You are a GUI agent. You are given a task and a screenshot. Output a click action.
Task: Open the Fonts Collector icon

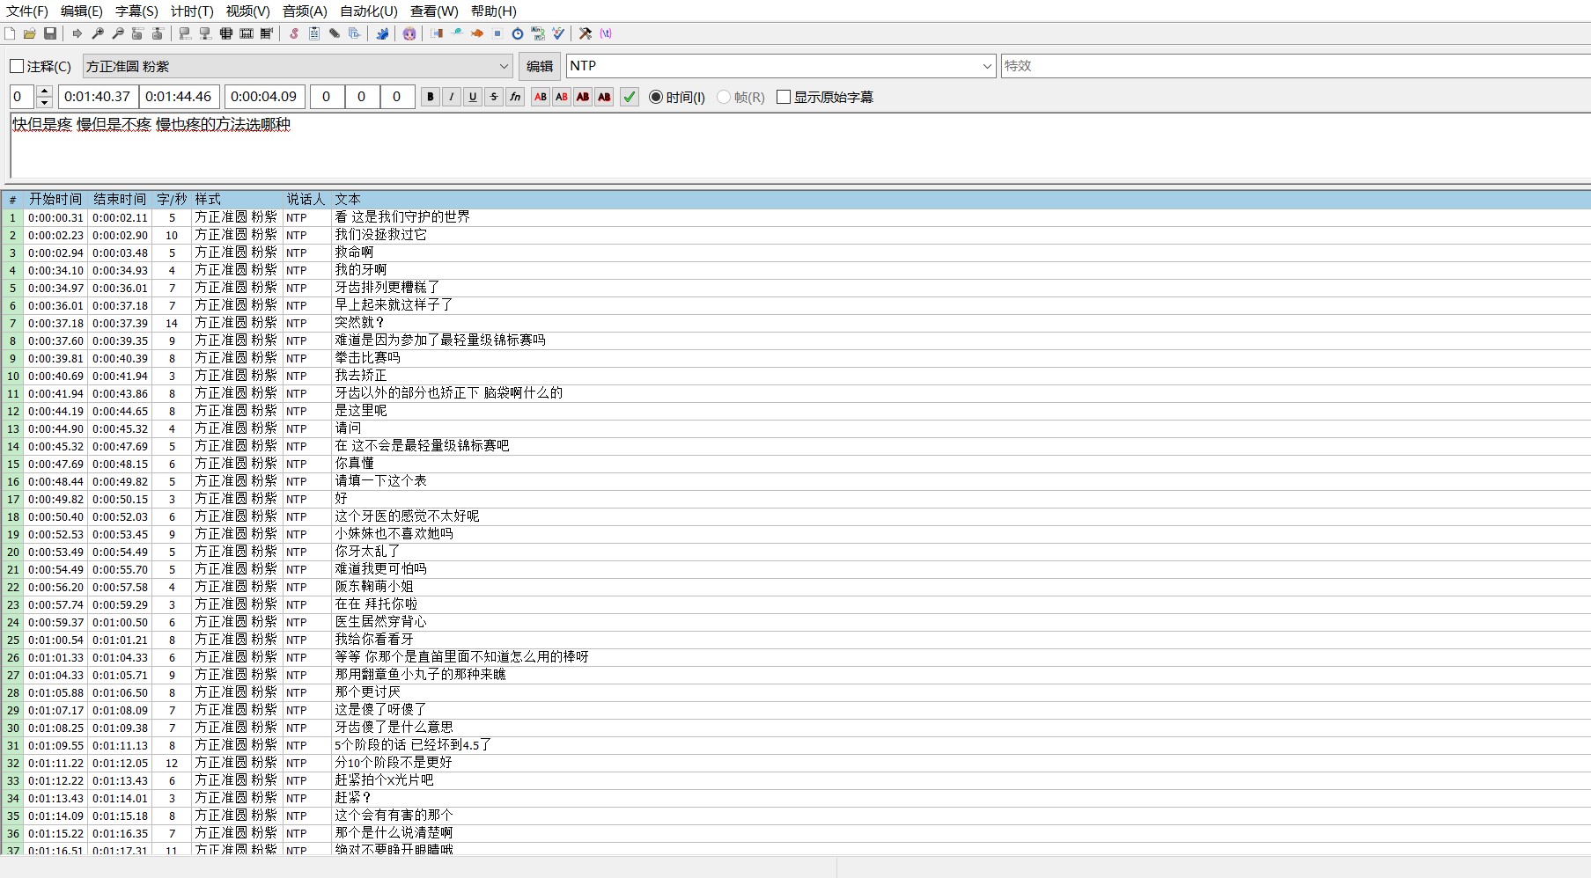pyautogui.click(x=355, y=33)
